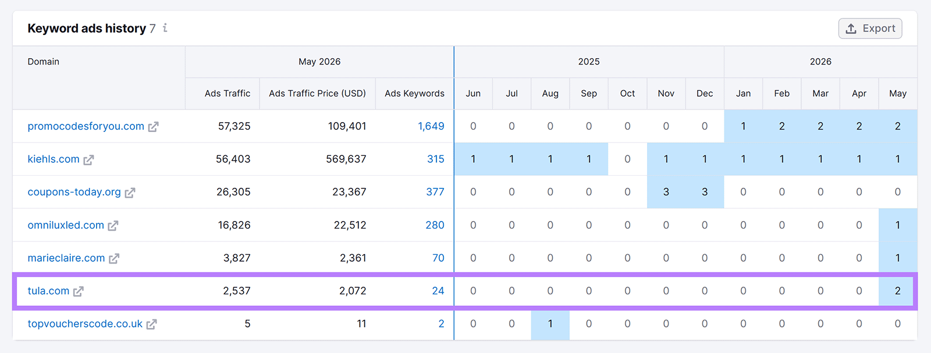
Task: Open topvoucherscode.co.uk domain link
Action: 85,324
